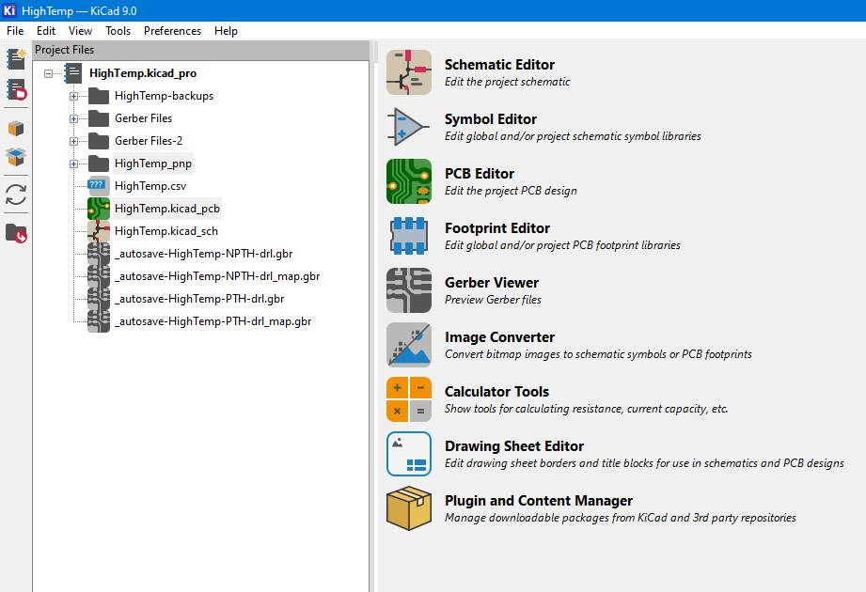Select HighTemp.kicad_sch in project tree
This screenshot has width=866, height=592.
tap(165, 231)
